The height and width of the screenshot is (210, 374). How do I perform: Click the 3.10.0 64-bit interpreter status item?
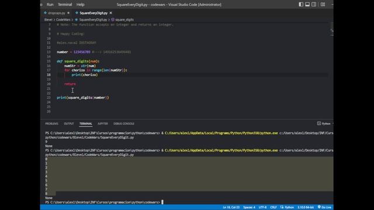305,207
